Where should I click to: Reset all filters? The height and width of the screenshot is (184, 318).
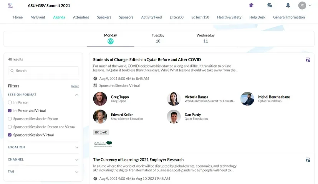pyautogui.click(x=75, y=86)
